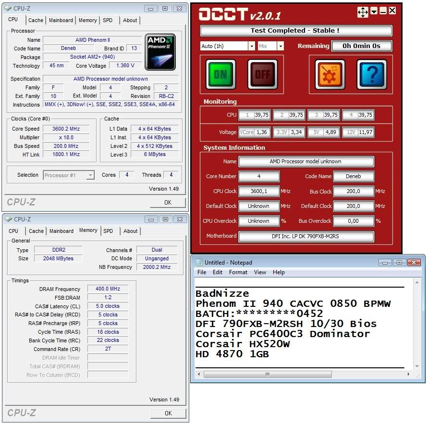The width and height of the screenshot is (428, 424).
Task: Open the Notepad View menu
Action: click(260, 272)
